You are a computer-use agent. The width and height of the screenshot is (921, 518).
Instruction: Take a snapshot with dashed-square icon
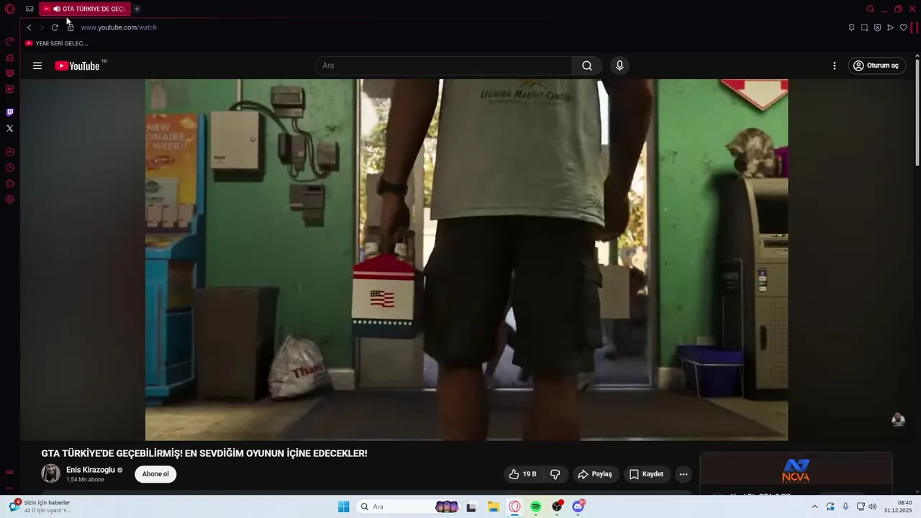[864, 27]
